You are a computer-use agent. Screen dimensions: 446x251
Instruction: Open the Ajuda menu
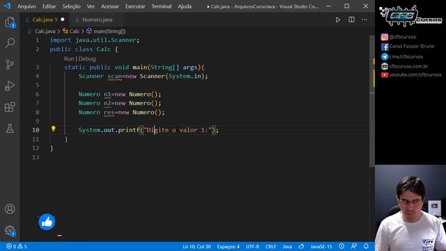pos(185,6)
